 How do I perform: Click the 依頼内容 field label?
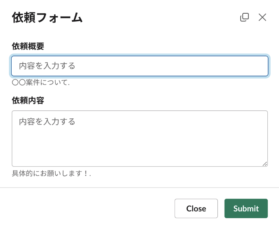(x=28, y=101)
